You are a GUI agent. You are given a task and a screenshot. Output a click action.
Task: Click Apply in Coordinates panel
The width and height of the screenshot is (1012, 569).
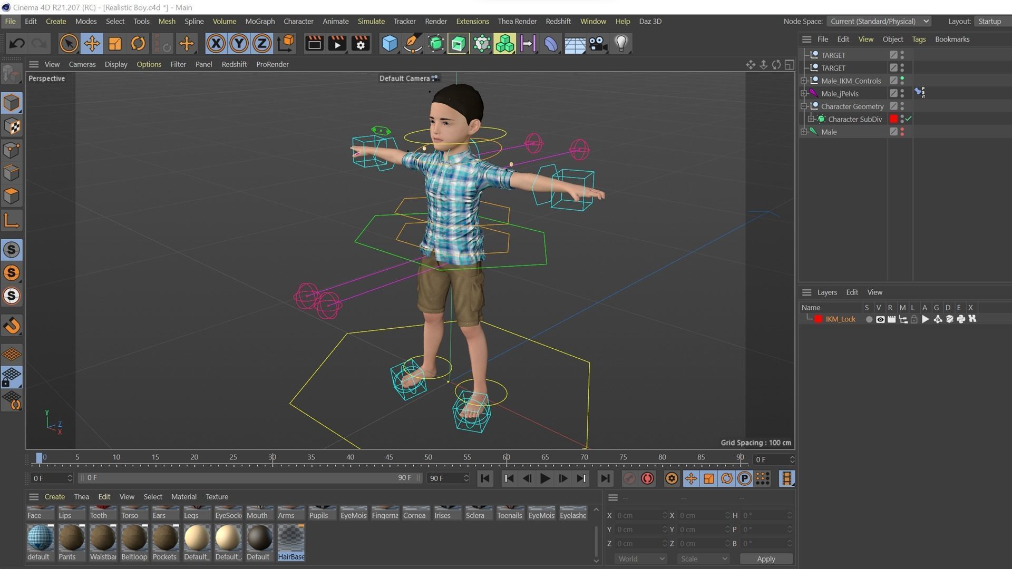(766, 558)
